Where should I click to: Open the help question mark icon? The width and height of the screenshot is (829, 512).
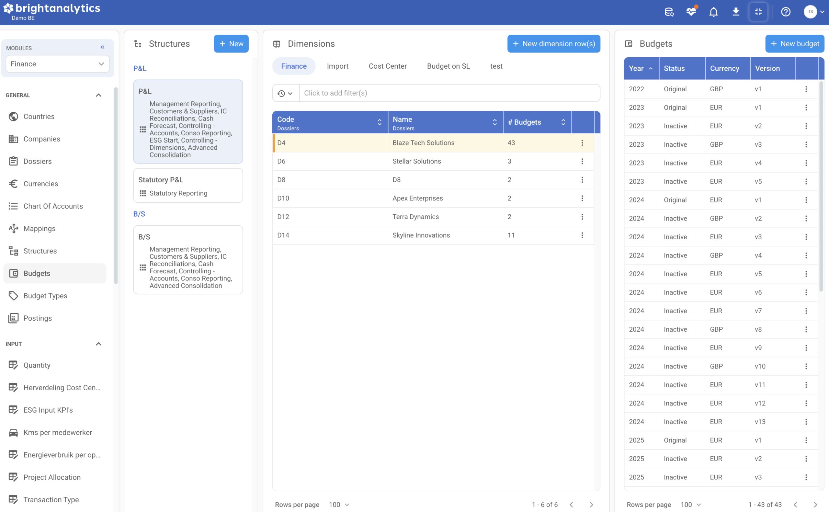(x=786, y=12)
